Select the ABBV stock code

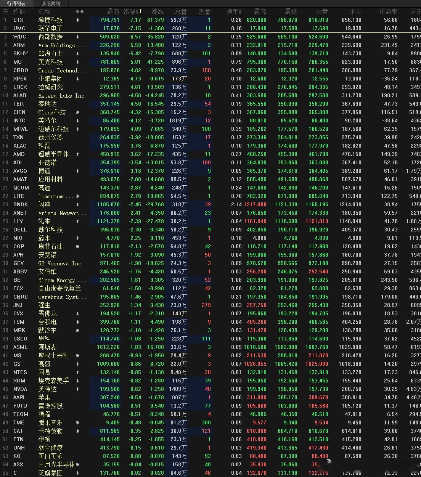click(20, 271)
